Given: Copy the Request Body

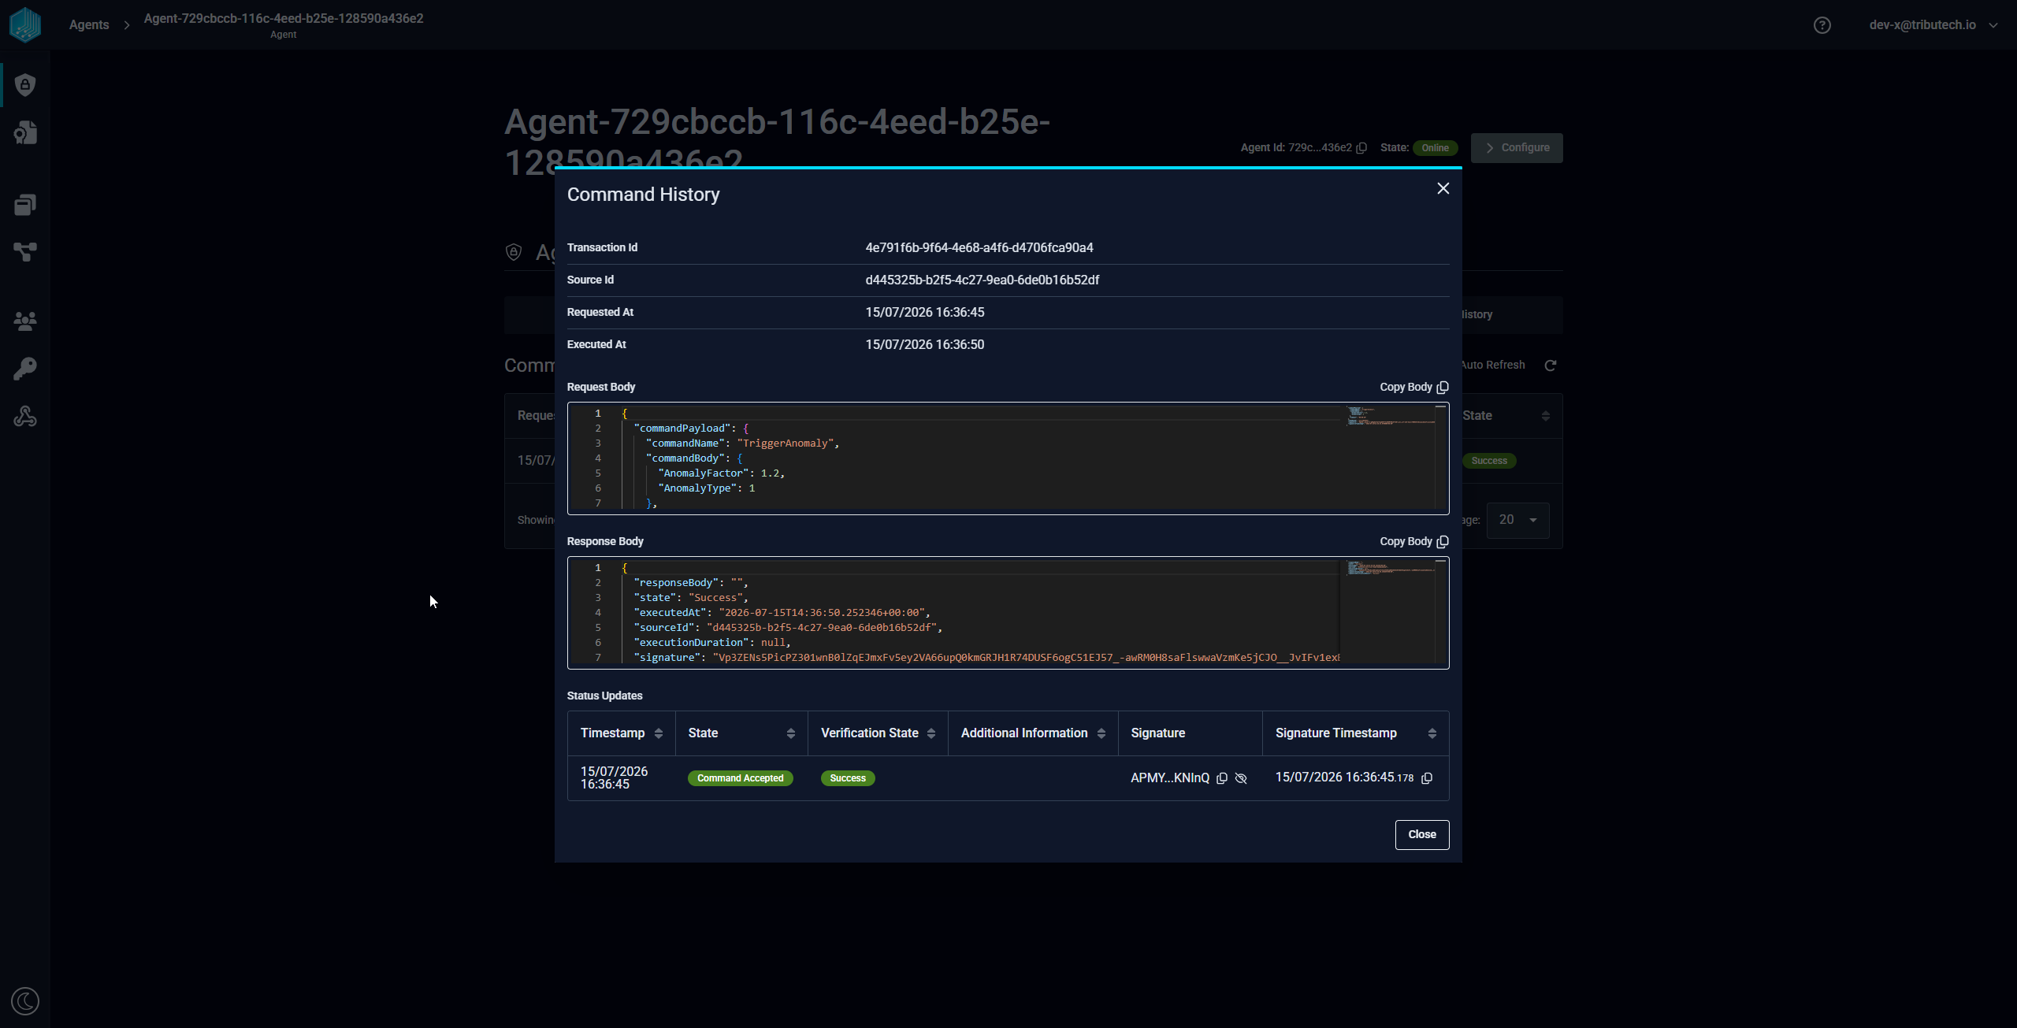Looking at the screenshot, I should [x=1414, y=387].
